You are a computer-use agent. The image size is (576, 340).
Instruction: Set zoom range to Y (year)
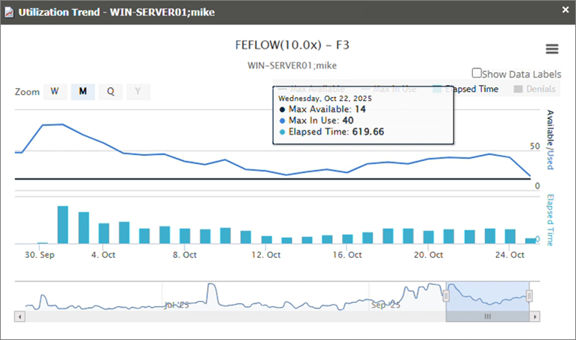(x=138, y=92)
